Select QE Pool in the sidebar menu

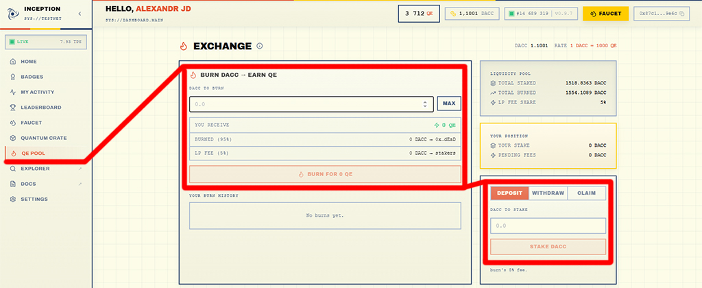[x=34, y=153]
